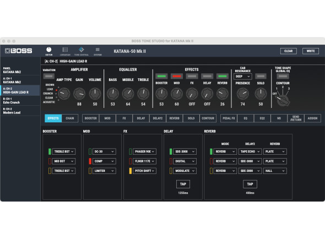Viewport: 325px width, 239px height.
Task: Select the B: CH-1 Echo Crunch patch
Action: [20, 101]
